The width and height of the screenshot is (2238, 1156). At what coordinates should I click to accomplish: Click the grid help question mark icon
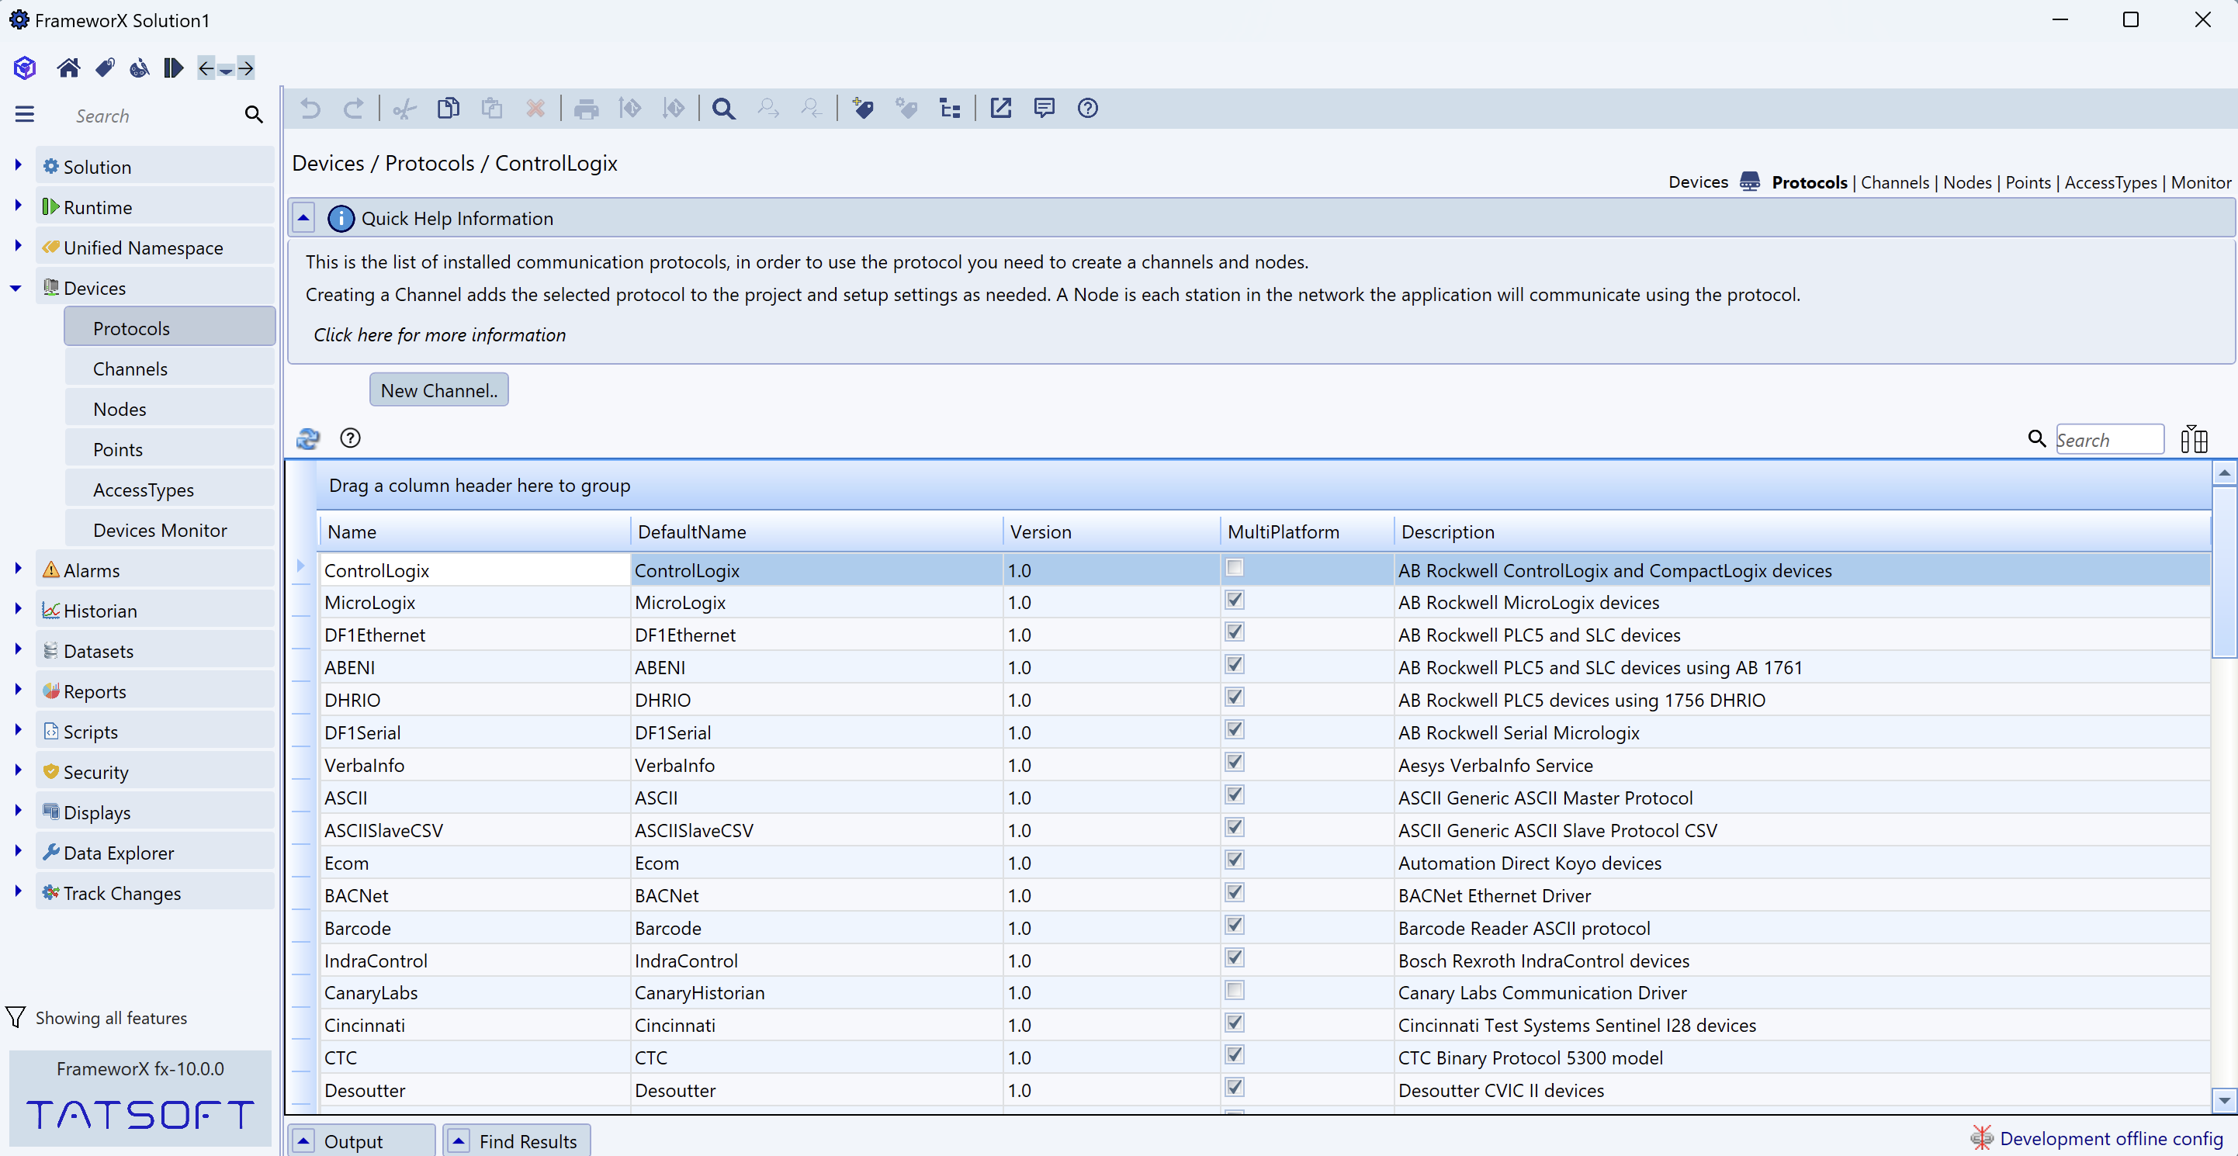tap(350, 438)
